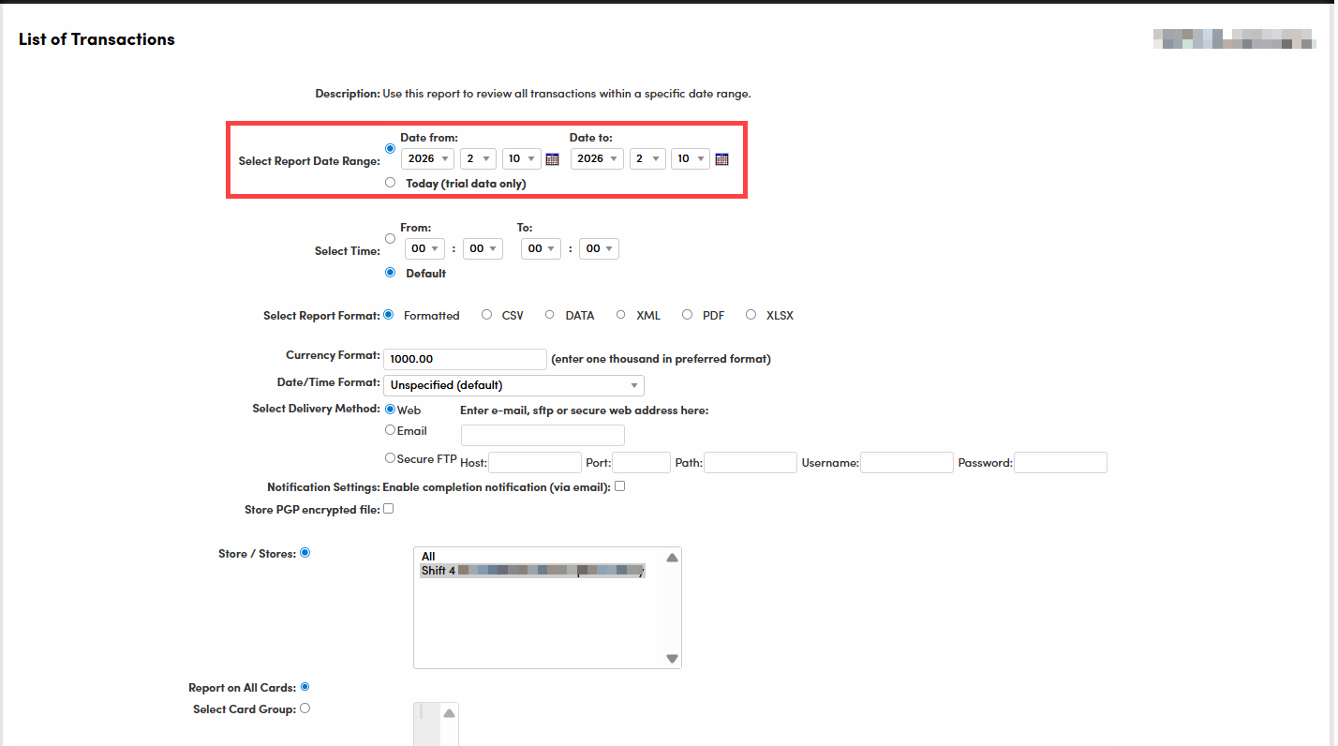This screenshot has width=1338, height=746.
Task: Open the Date/Time Format dropdown
Action: pos(513,385)
